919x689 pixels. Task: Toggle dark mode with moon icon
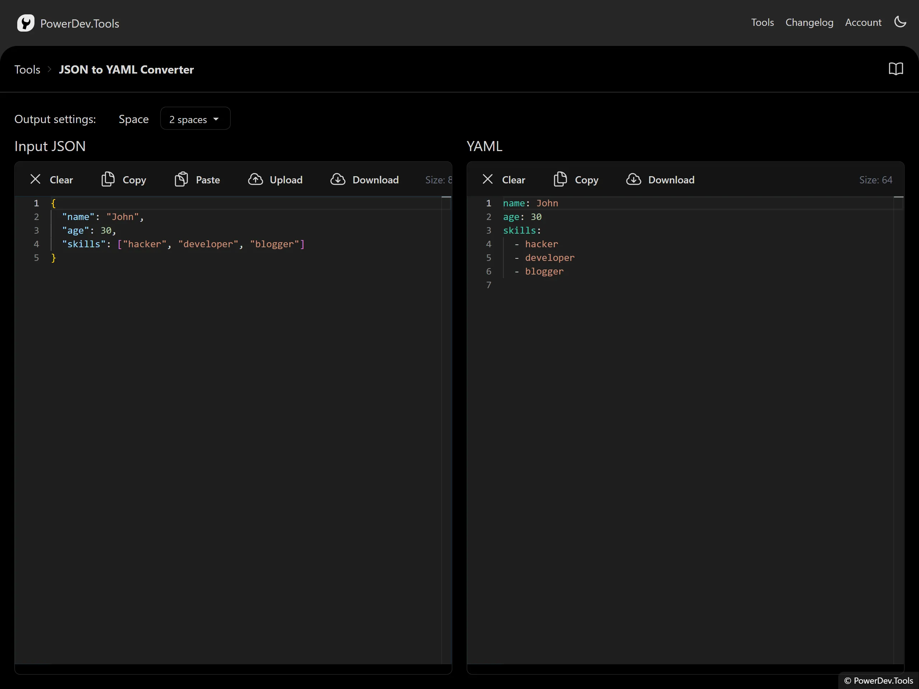[x=900, y=22]
